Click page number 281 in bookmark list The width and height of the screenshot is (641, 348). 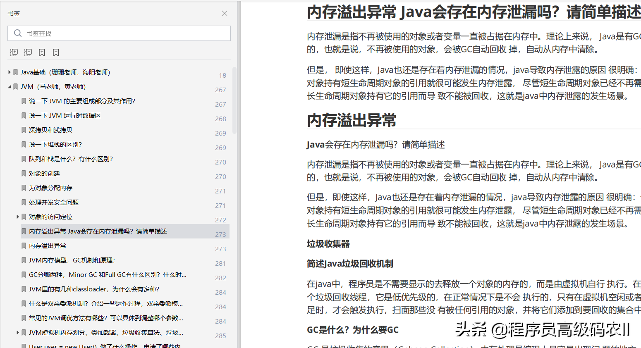tap(220, 263)
